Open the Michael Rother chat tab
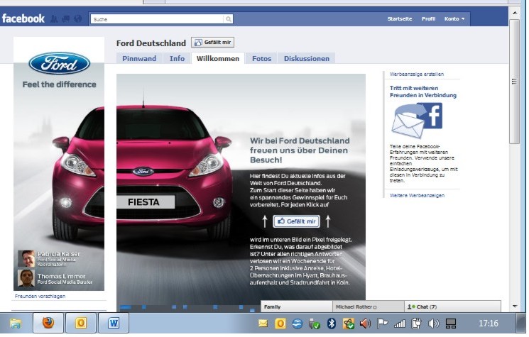The image size is (529, 337). [x=368, y=306]
